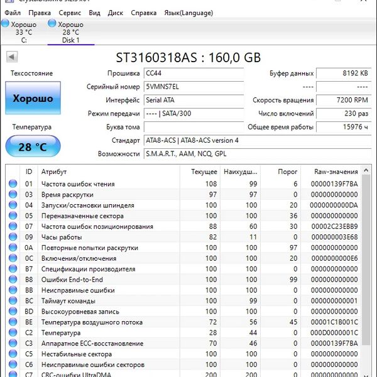Select the Частота ошибок чтения row text
The width and height of the screenshot is (377, 377).
78,184
